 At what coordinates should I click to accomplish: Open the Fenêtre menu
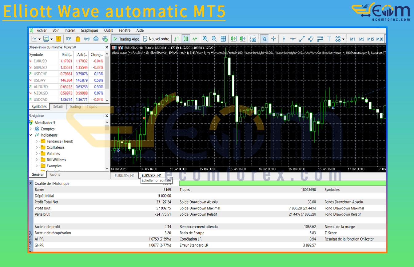click(x=125, y=30)
